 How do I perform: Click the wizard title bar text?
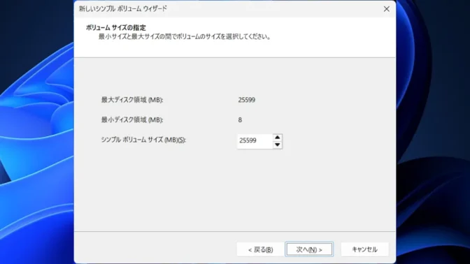pos(123,8)
